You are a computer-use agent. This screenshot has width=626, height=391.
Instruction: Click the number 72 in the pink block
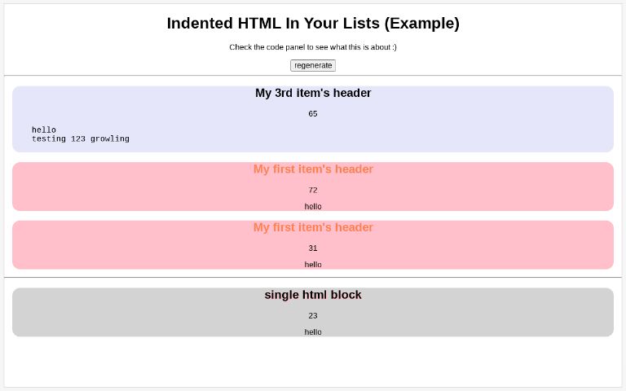[x=313, y=190]
